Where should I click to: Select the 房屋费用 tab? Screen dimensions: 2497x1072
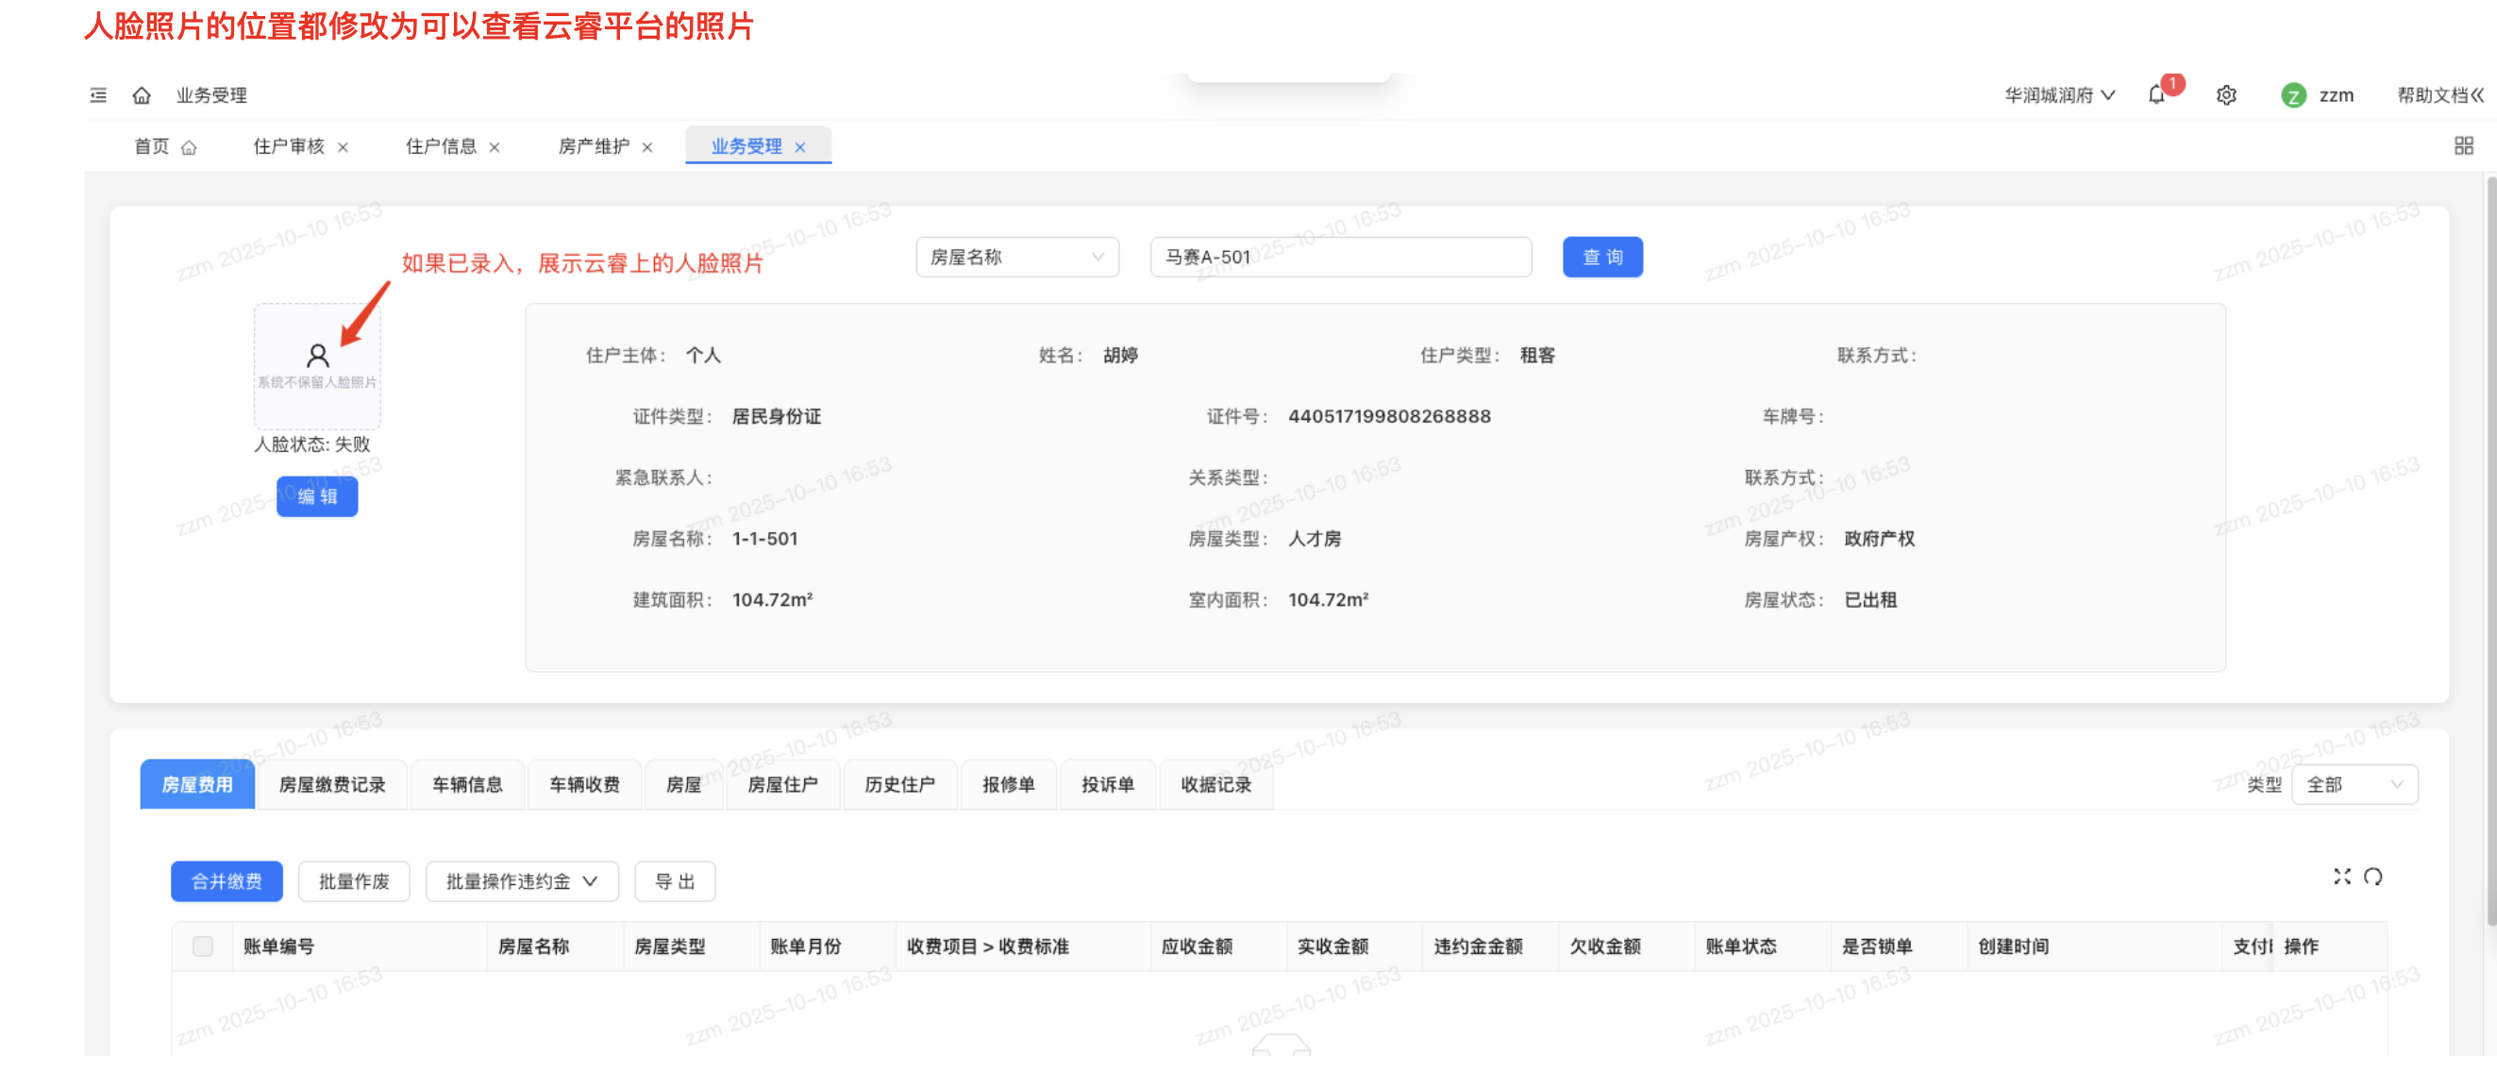tap(198, 784)
